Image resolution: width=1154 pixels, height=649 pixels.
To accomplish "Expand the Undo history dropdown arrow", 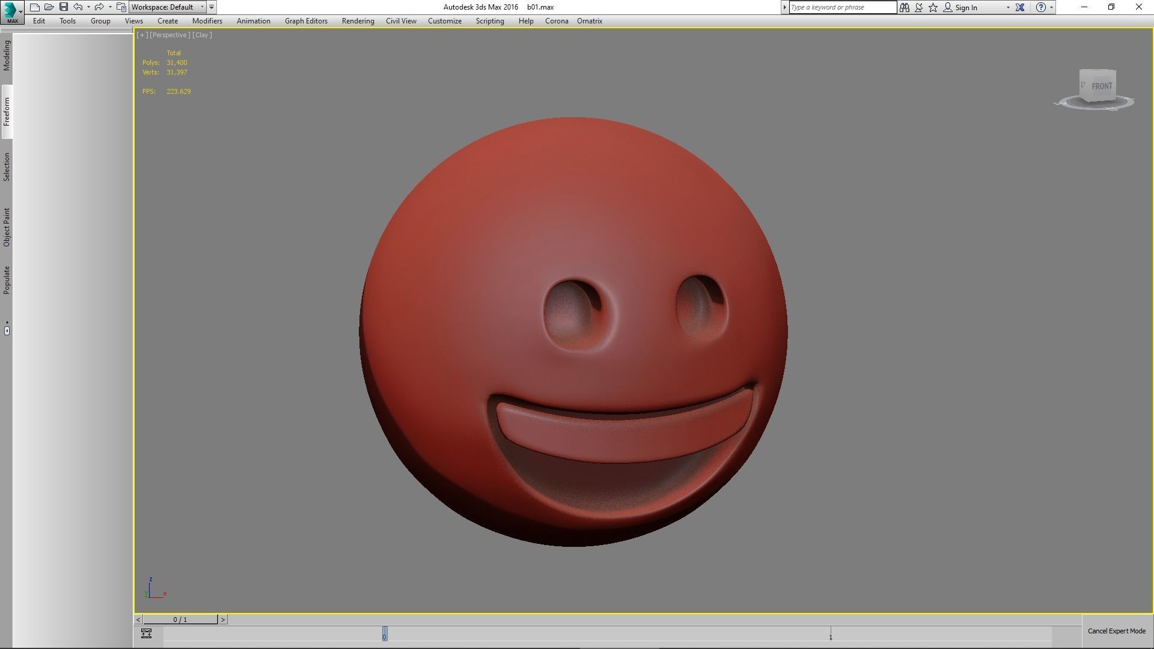I will [x=88, y=7].
